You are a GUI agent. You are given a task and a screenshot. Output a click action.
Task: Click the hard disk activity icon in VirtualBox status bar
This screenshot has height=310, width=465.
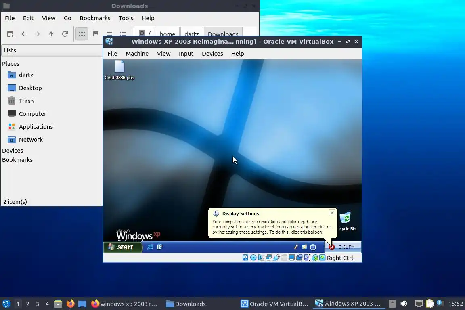point(245,258)
